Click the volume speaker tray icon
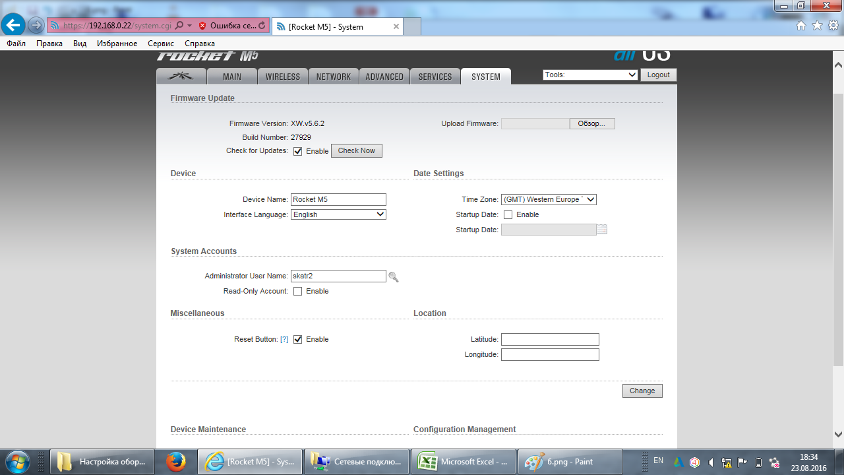 (711, 462)
